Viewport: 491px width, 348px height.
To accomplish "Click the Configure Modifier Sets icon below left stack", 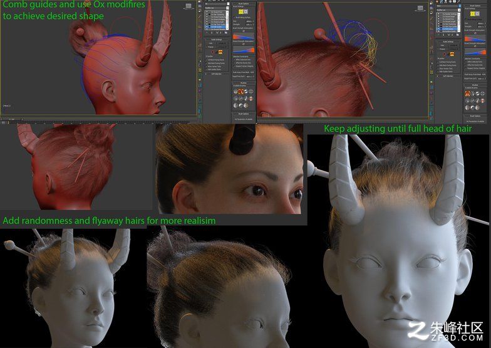I will [226, 33].
